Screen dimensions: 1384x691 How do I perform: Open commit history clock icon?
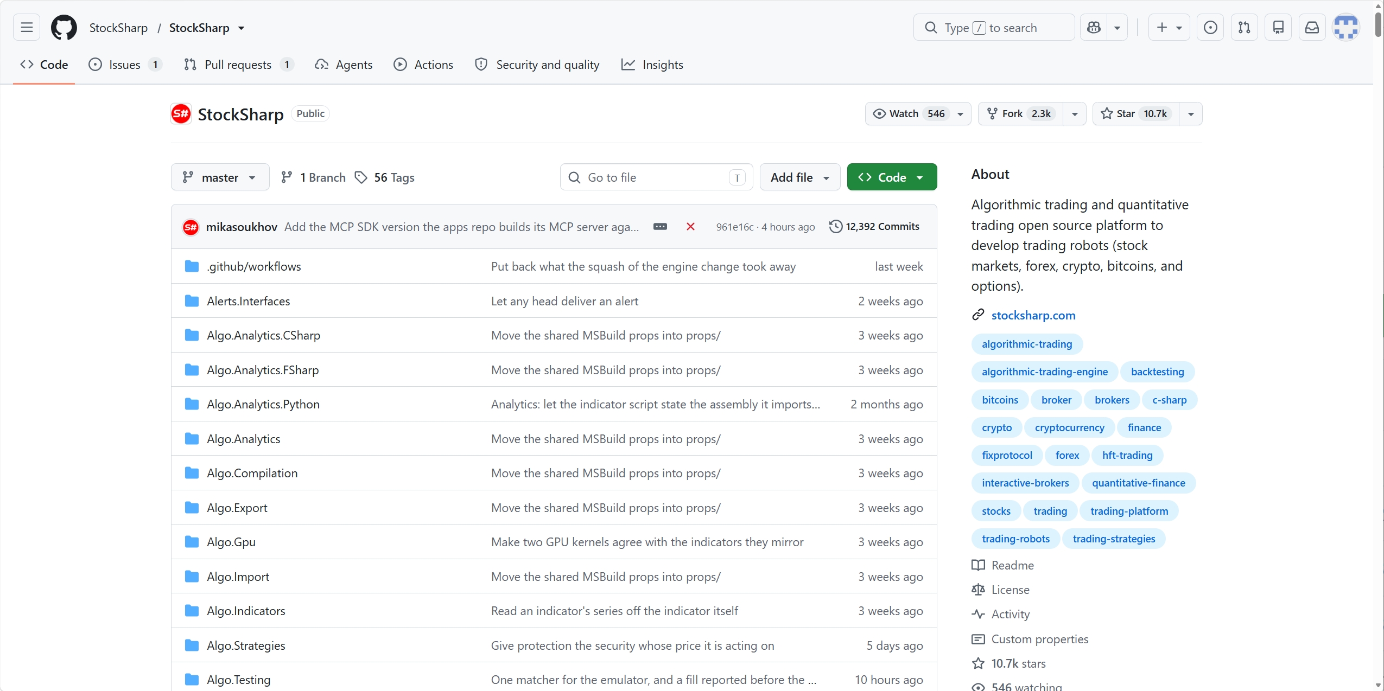point(836,226)
